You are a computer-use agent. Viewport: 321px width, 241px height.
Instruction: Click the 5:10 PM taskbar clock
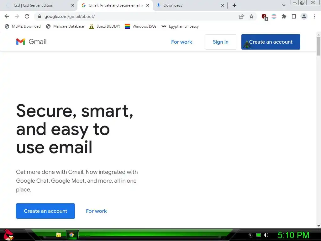293,235
